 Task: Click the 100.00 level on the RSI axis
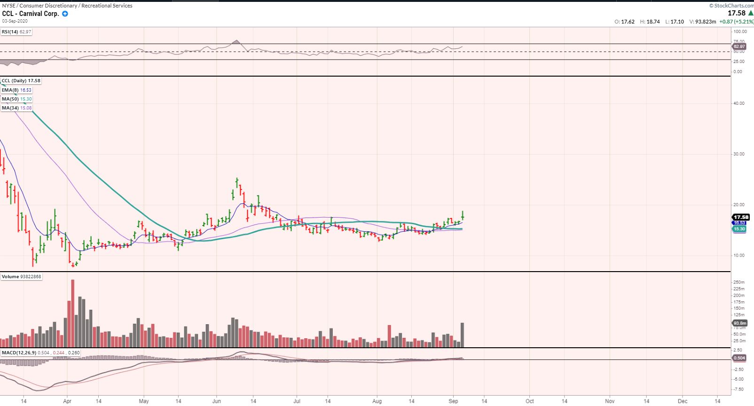click(x=740, y=31)
